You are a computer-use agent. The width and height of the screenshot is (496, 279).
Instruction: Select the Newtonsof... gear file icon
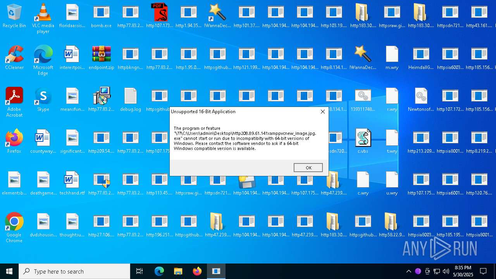(x=421, y=100)
